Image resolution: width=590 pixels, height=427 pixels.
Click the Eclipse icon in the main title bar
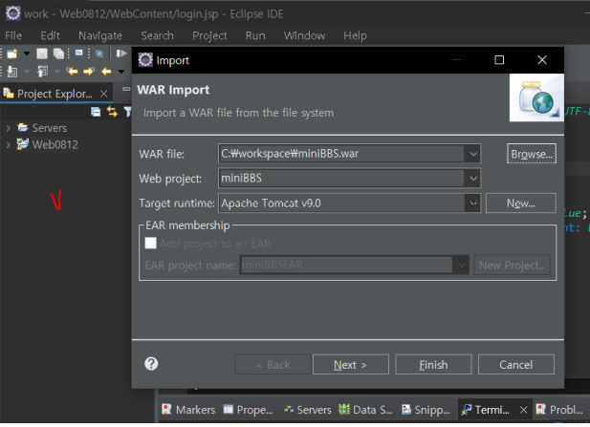13,13
